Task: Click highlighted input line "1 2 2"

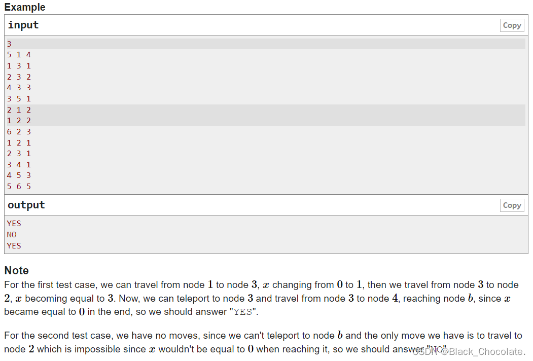Action: pyautogui.click(x=19, y=121)
